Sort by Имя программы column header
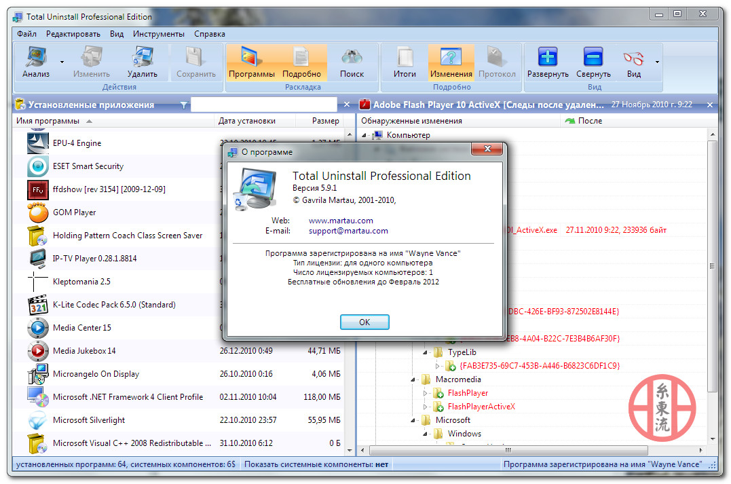Image resolution: width=731 pixels, height=484 pixels. (114, 121)
